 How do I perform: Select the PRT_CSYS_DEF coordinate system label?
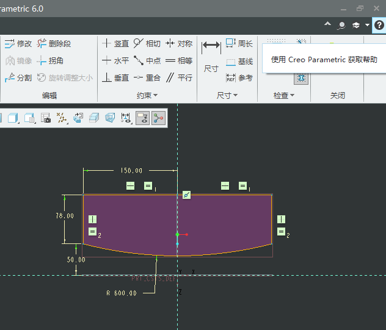point(154,279)
